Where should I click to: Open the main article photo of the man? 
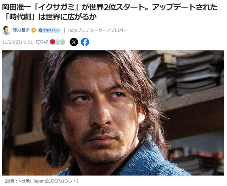click(x=113, y=113)
